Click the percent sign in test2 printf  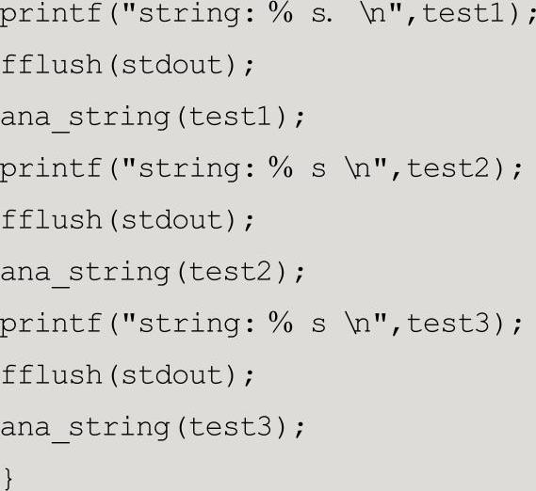281,167
